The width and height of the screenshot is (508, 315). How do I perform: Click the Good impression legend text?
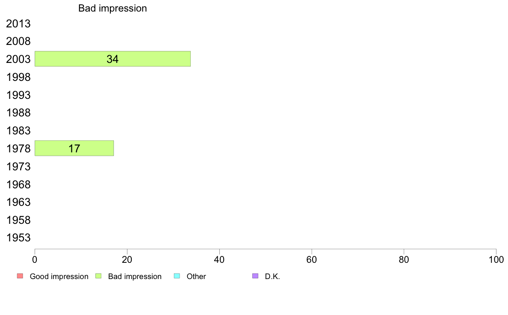coord(59,276)
